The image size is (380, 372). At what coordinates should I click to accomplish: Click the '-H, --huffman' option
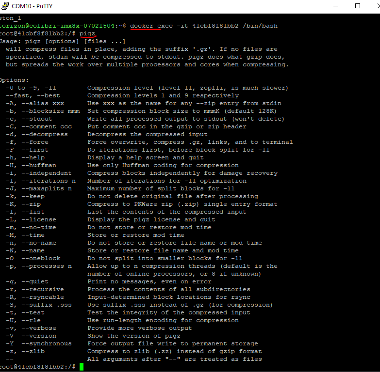click(x=31, y=165)
